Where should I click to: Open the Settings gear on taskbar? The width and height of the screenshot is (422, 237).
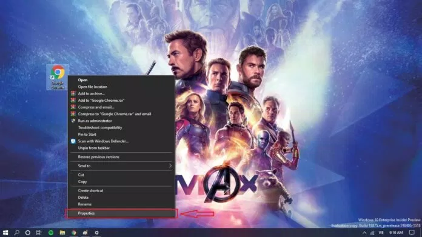click(x=96, y=232)
